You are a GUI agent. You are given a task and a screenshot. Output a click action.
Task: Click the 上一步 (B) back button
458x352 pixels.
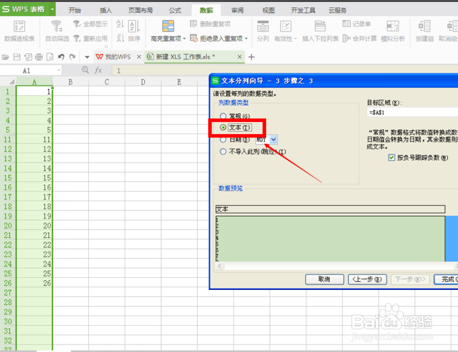pos(367,279)
